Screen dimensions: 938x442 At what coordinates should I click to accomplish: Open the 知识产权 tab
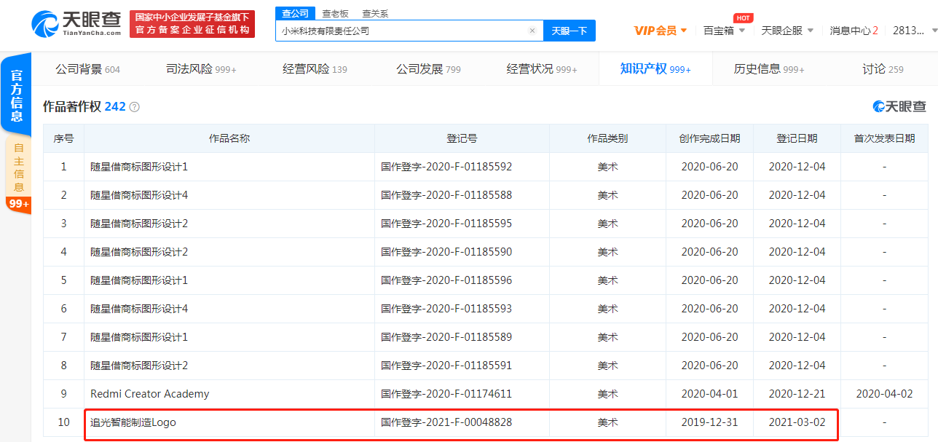655,69
